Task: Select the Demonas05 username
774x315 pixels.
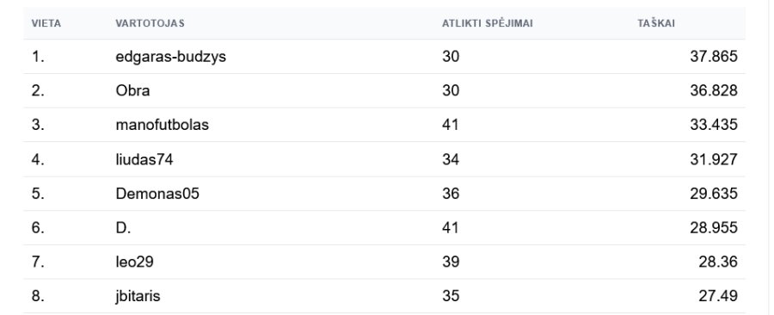Action: click(x=157, y=194)
